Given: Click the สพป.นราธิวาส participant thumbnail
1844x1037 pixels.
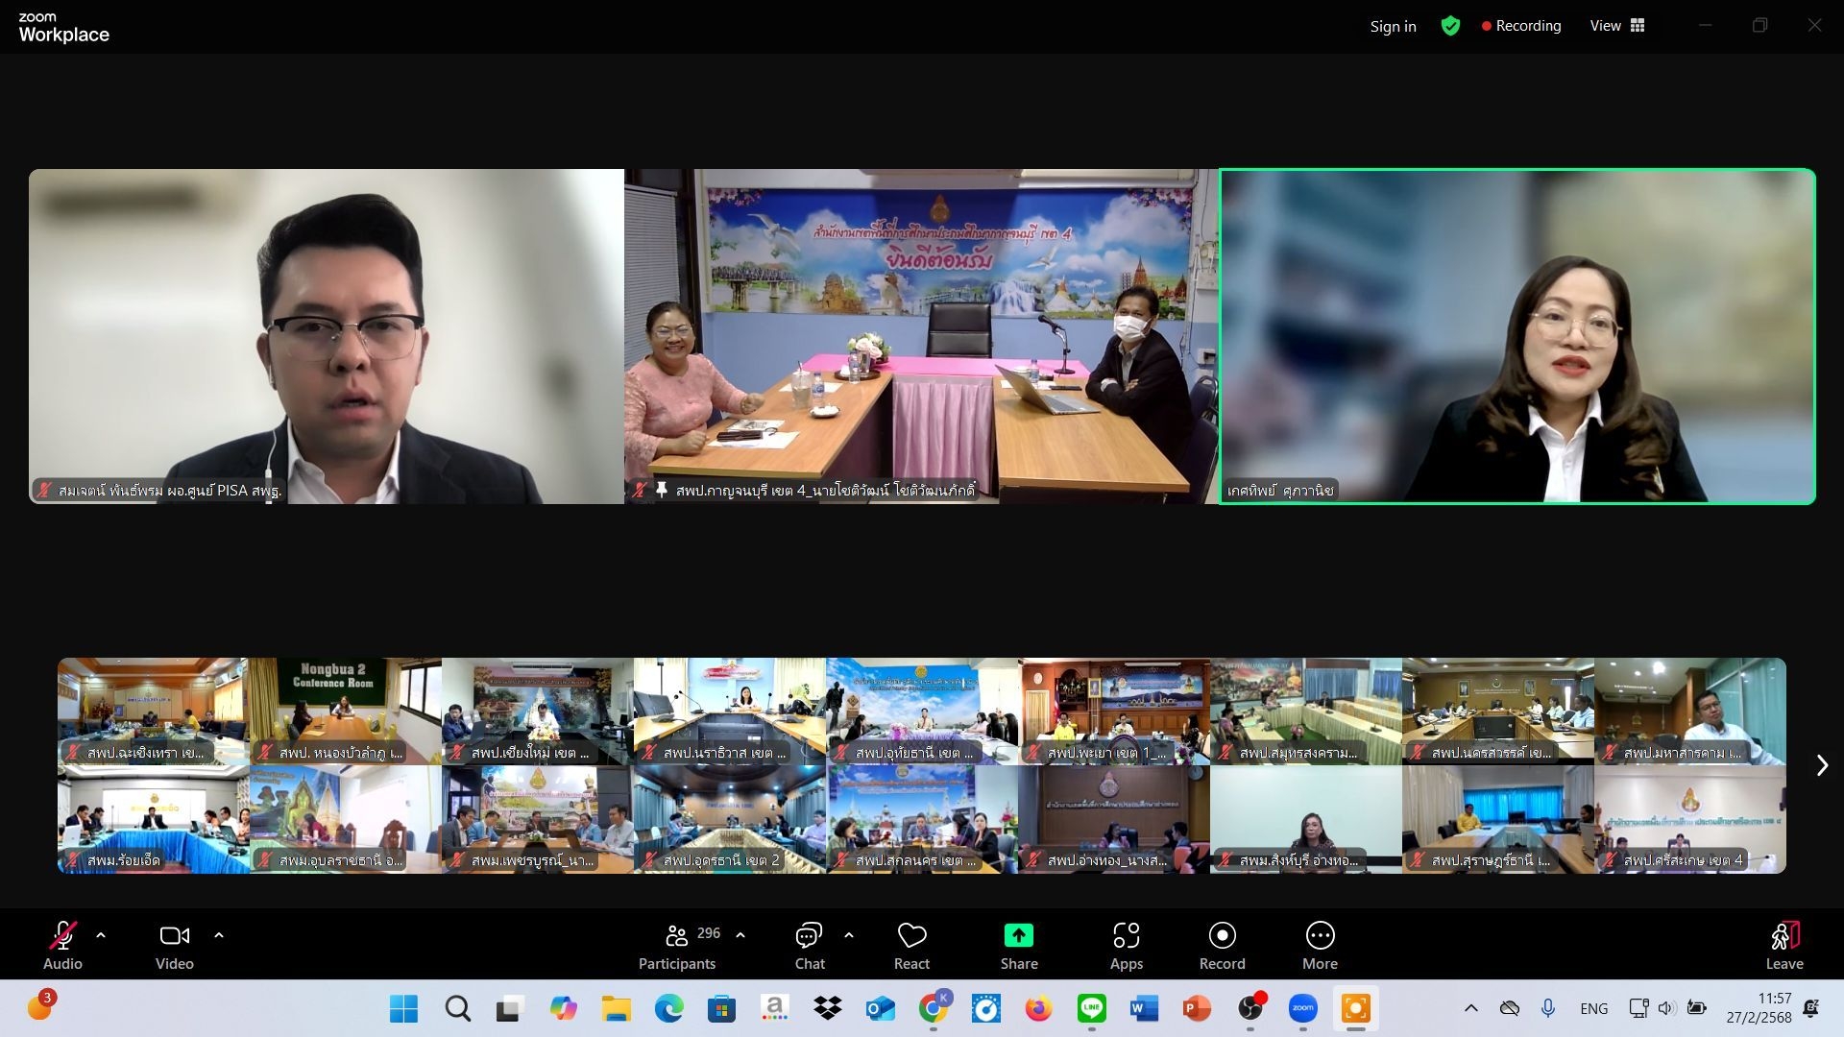Looking at the screenshot, I should click(730, 711).
